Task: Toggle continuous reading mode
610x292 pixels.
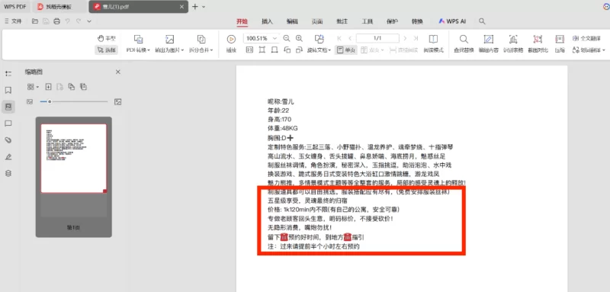Action: pyautogui.click(x=403, y=50)
